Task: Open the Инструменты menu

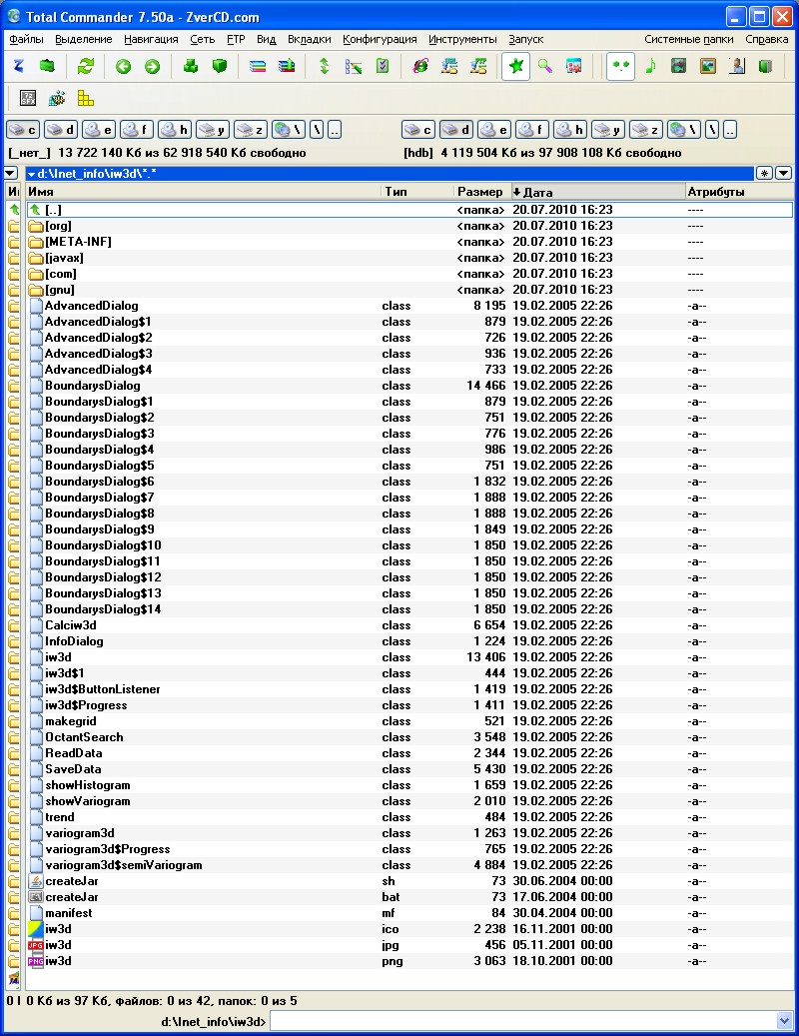Action: 462,40
